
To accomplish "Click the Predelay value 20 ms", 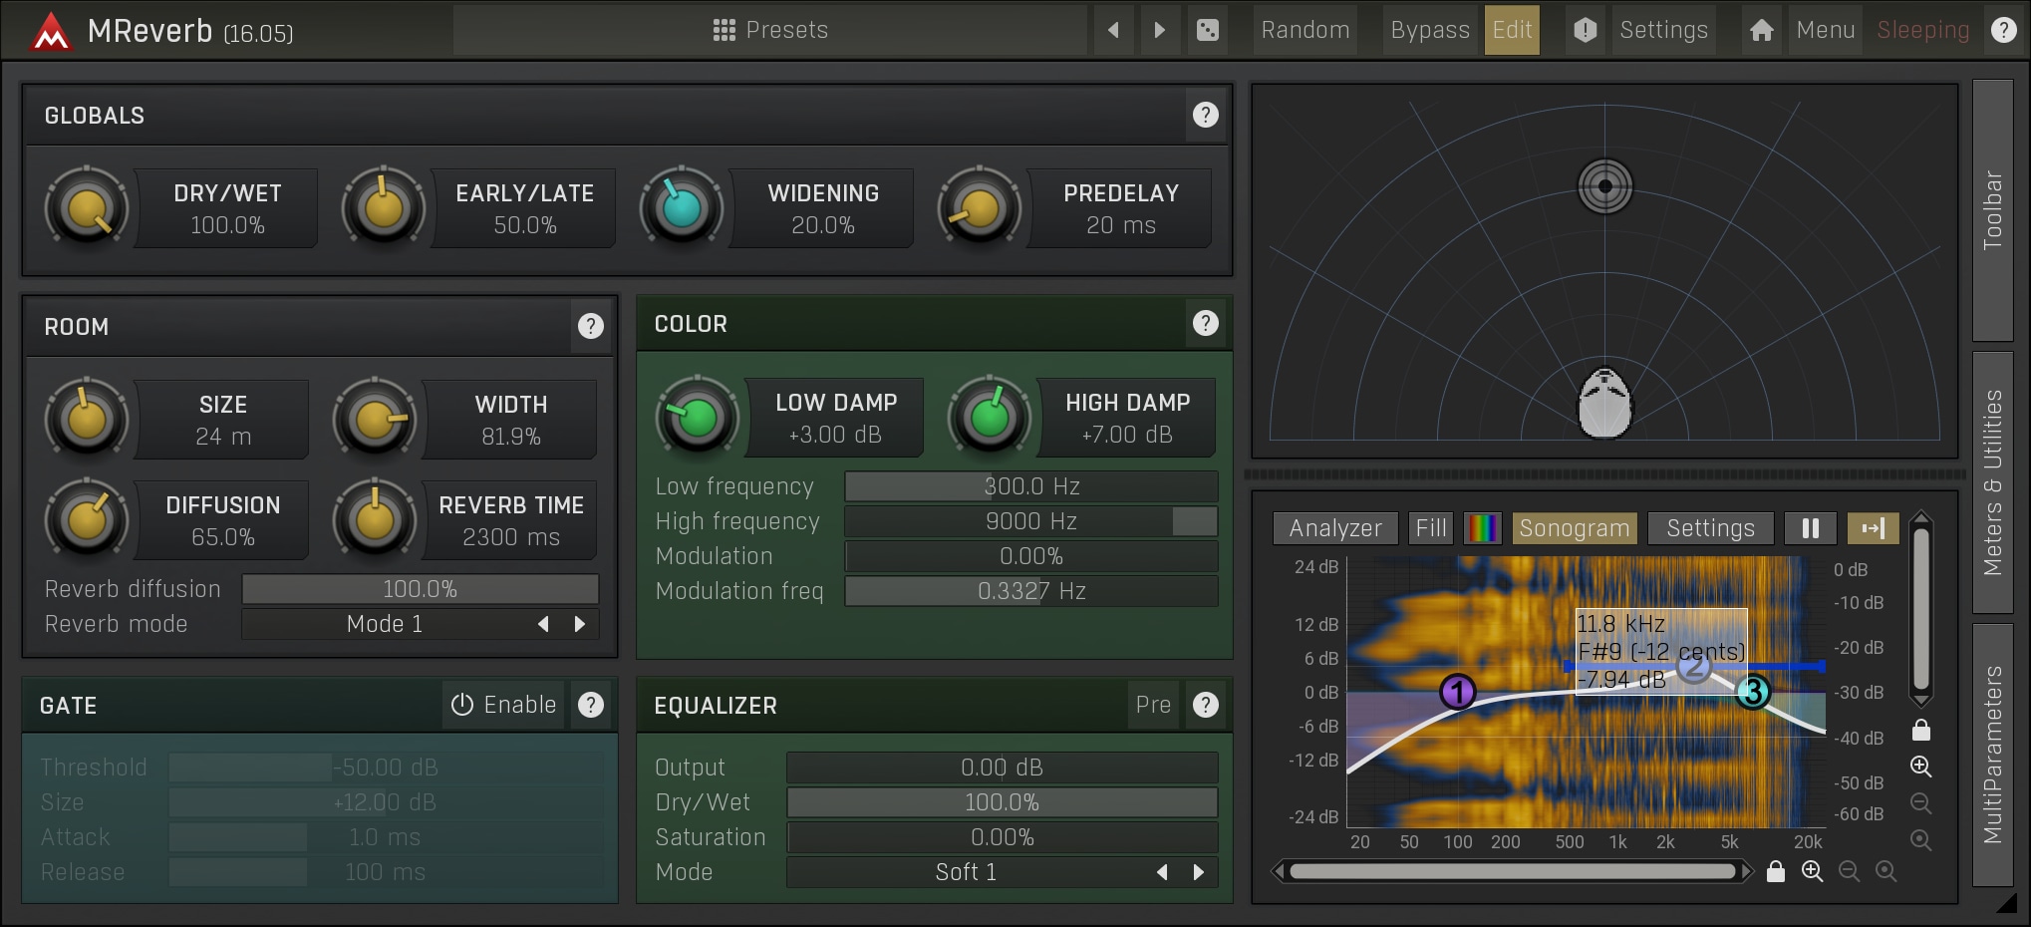I will (x=1121, y=225).
